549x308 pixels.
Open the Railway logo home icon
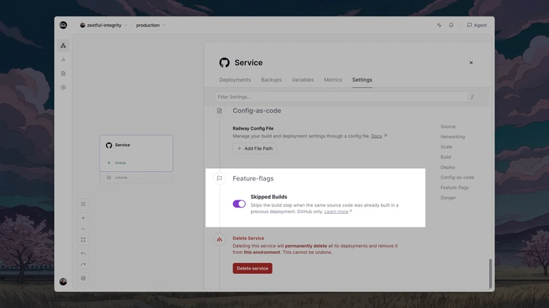tap(63, 25)
